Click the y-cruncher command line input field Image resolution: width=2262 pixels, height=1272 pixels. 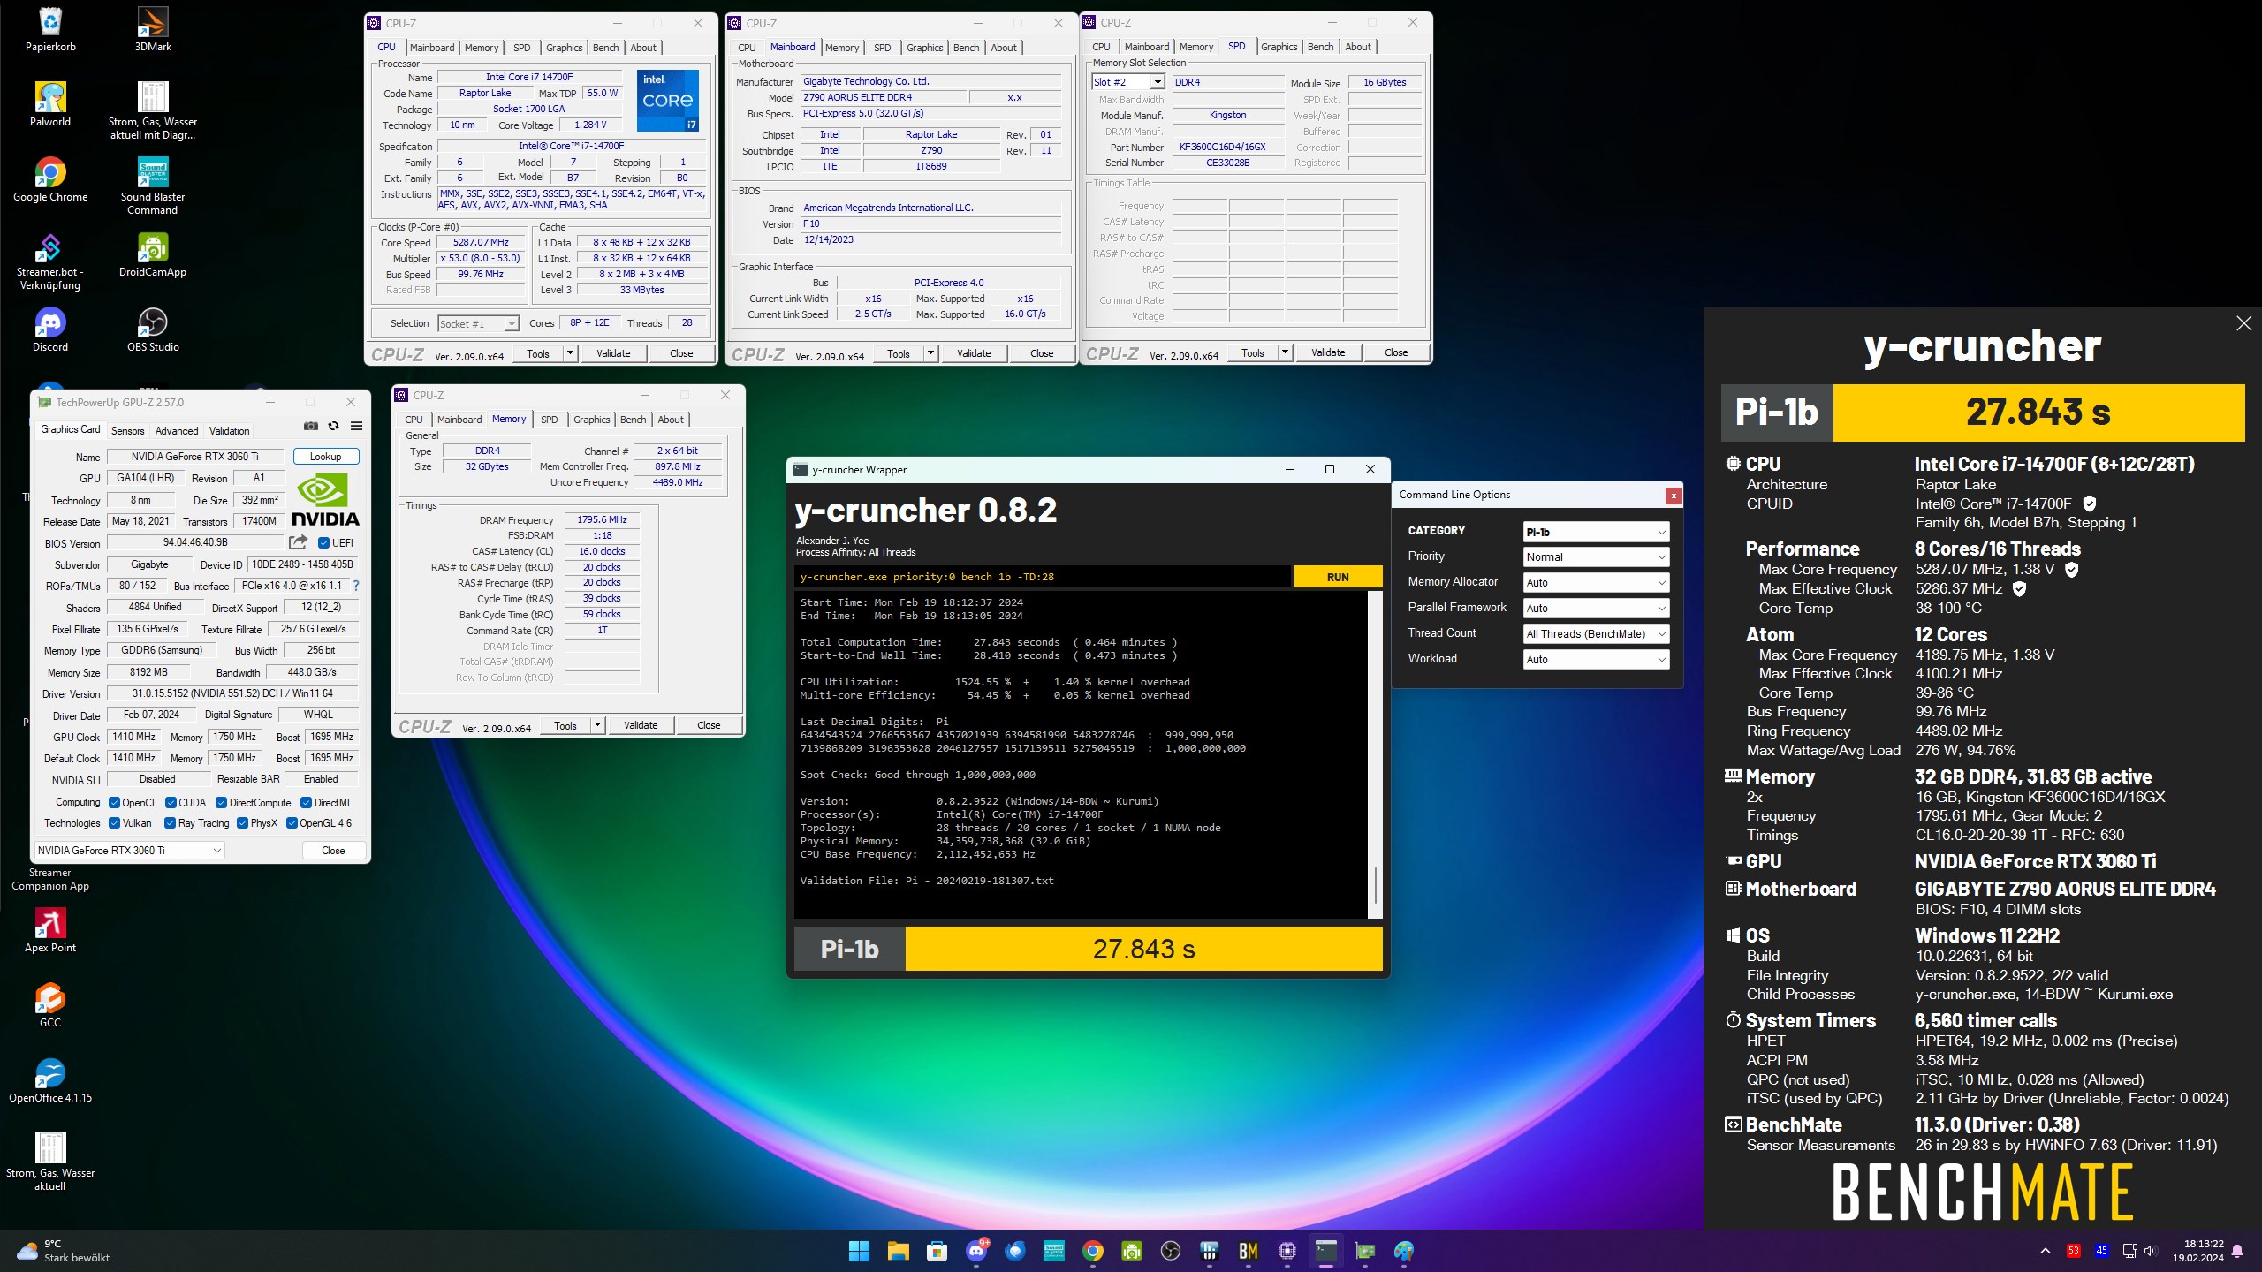[x=1042, y=577]
